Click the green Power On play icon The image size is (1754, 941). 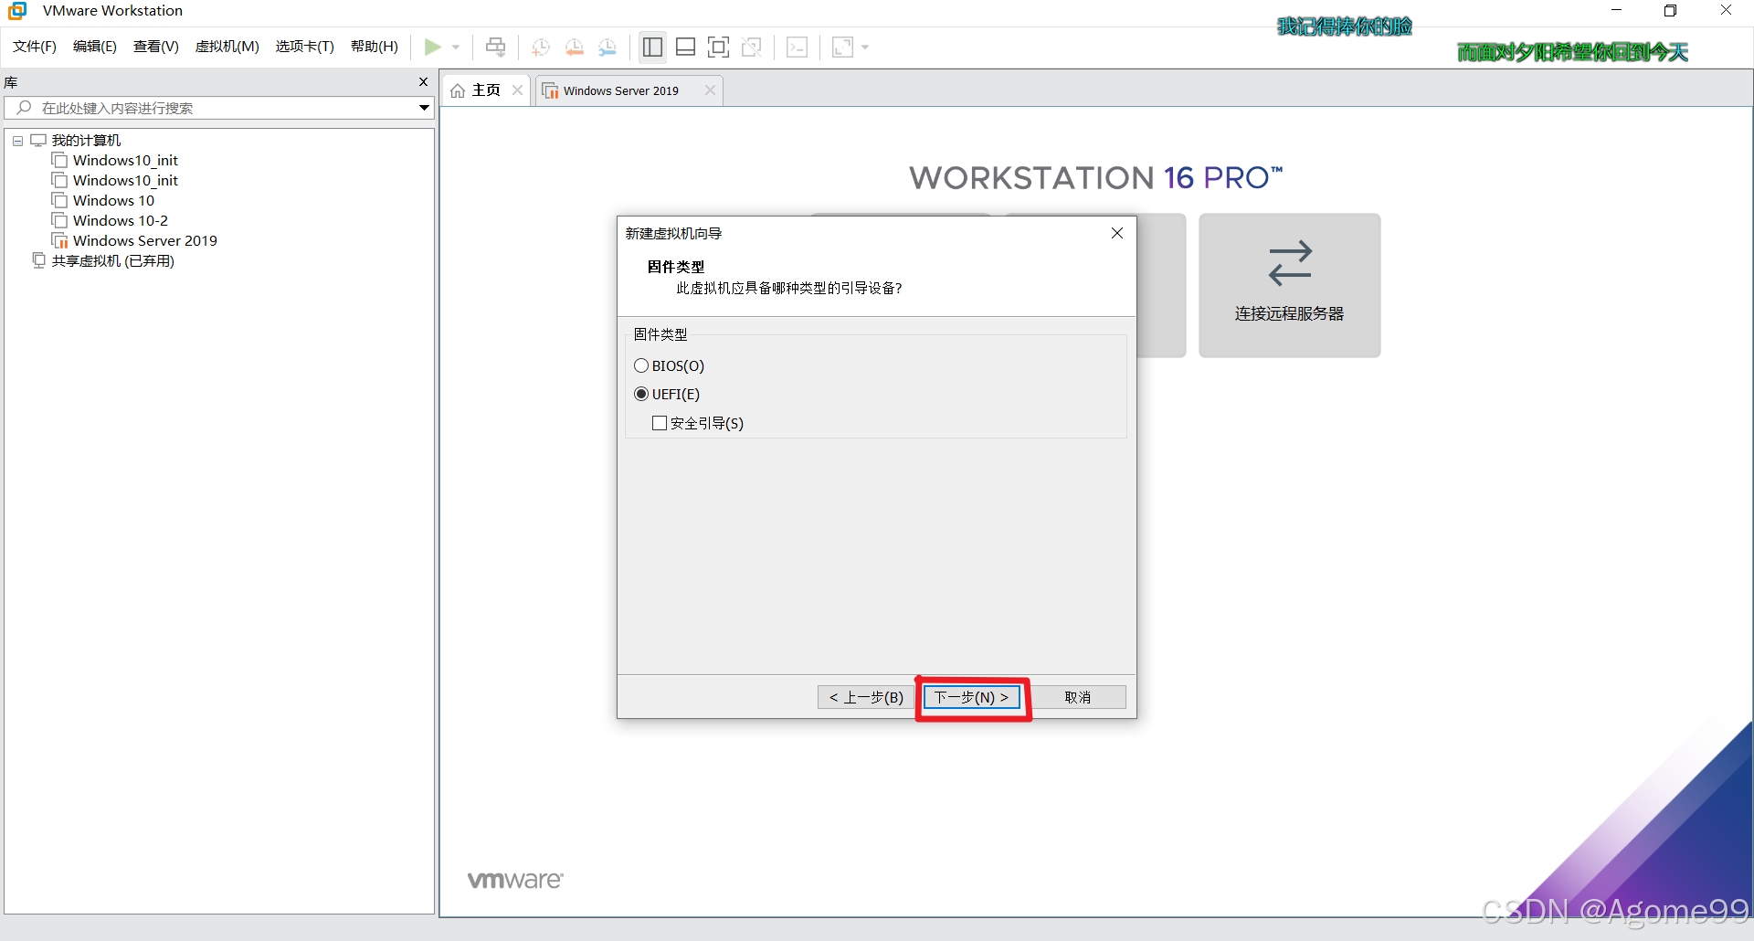click(x=433, y=47)
